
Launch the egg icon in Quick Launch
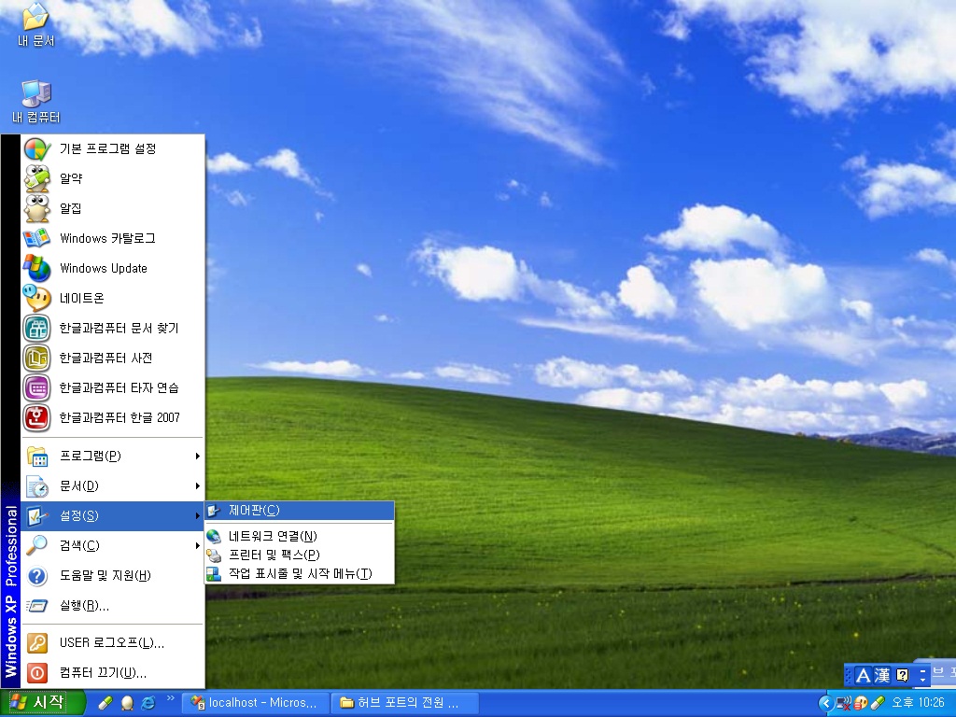click(127, 703)
